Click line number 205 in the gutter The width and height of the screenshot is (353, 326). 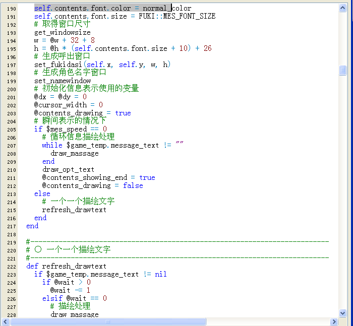tap(11, 129)
